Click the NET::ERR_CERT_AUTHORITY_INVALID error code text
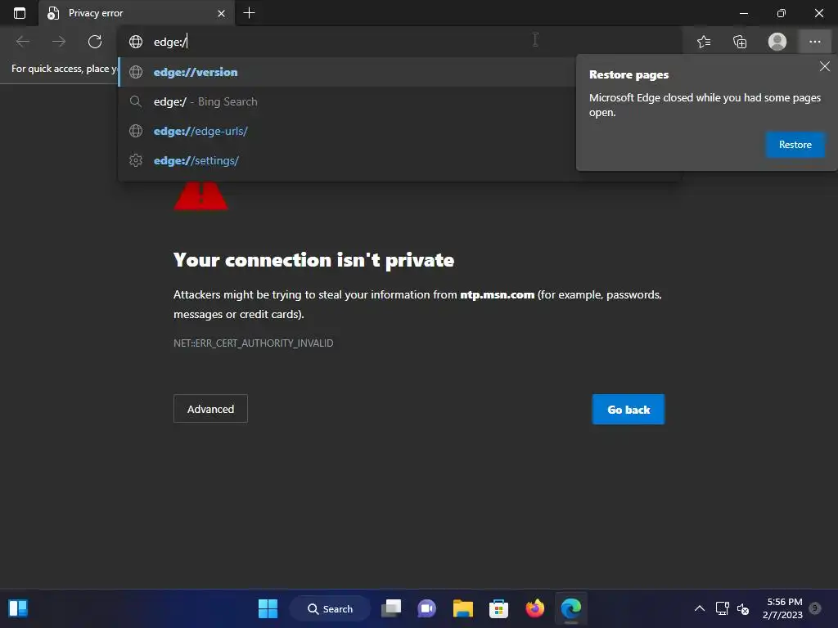This screenshot has width=838, height=628. pos(254,343)
